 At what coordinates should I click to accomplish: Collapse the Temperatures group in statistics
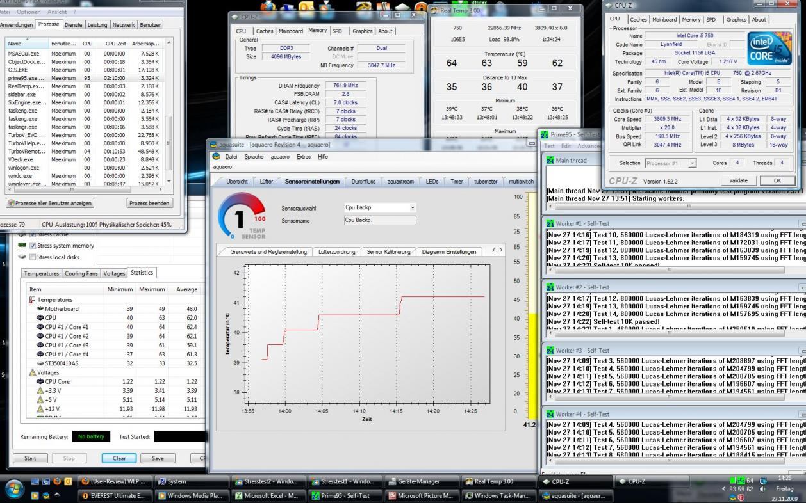[31, 299]
